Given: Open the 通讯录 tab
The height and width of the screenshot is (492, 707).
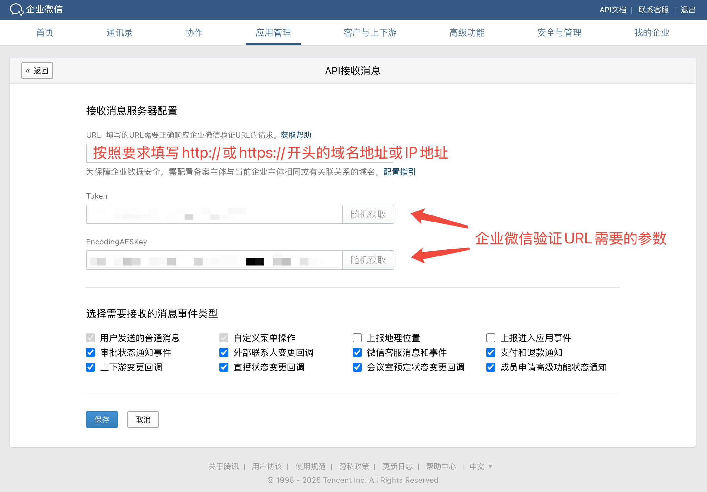Looking at the screenshot, I should (119, 32).
